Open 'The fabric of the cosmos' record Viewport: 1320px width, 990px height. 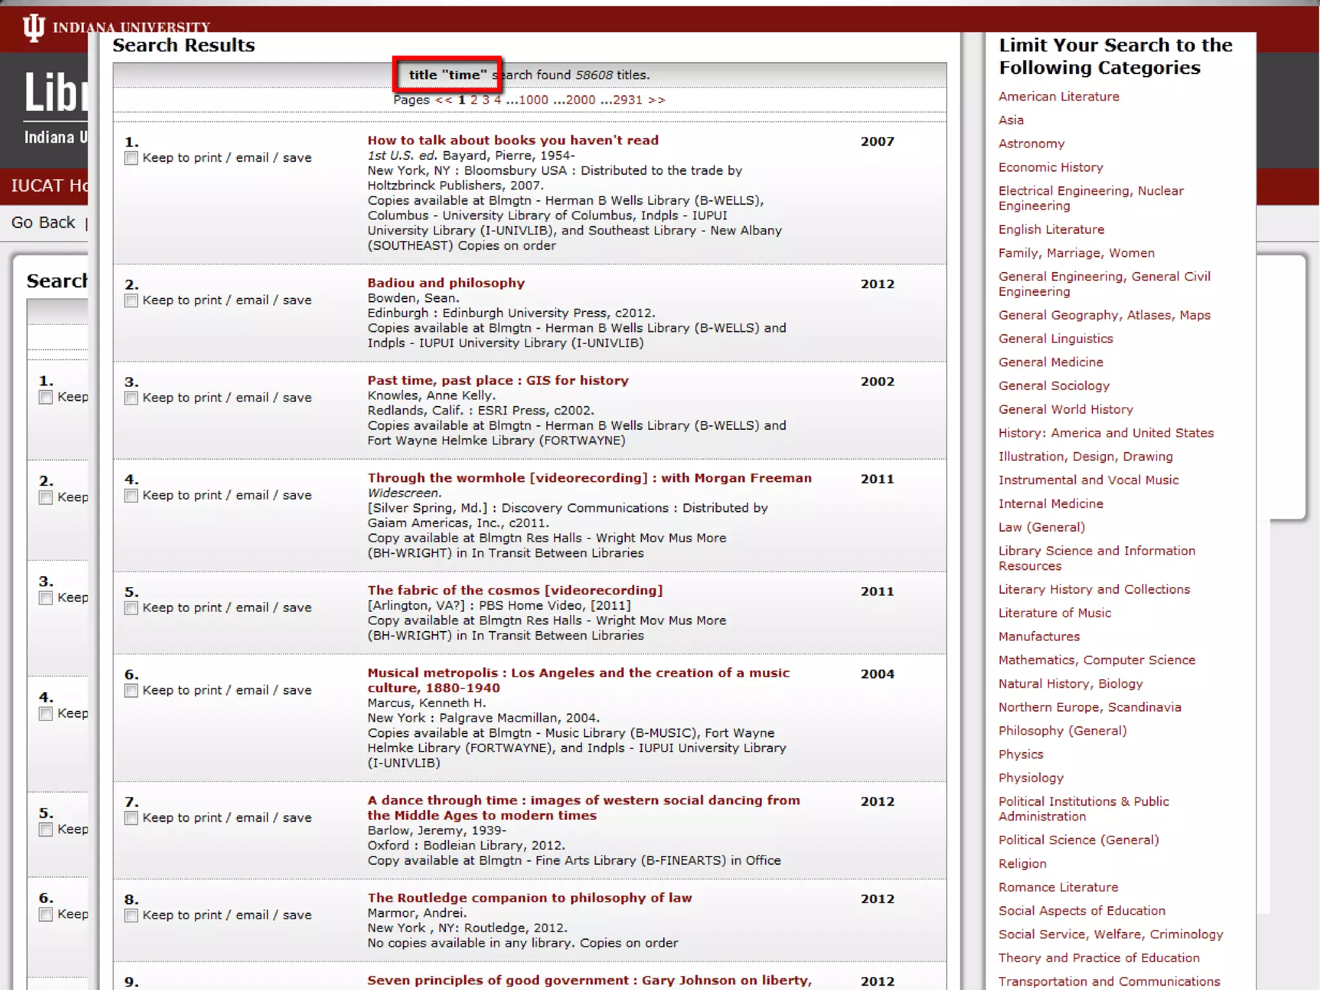[x=515, y=590]
